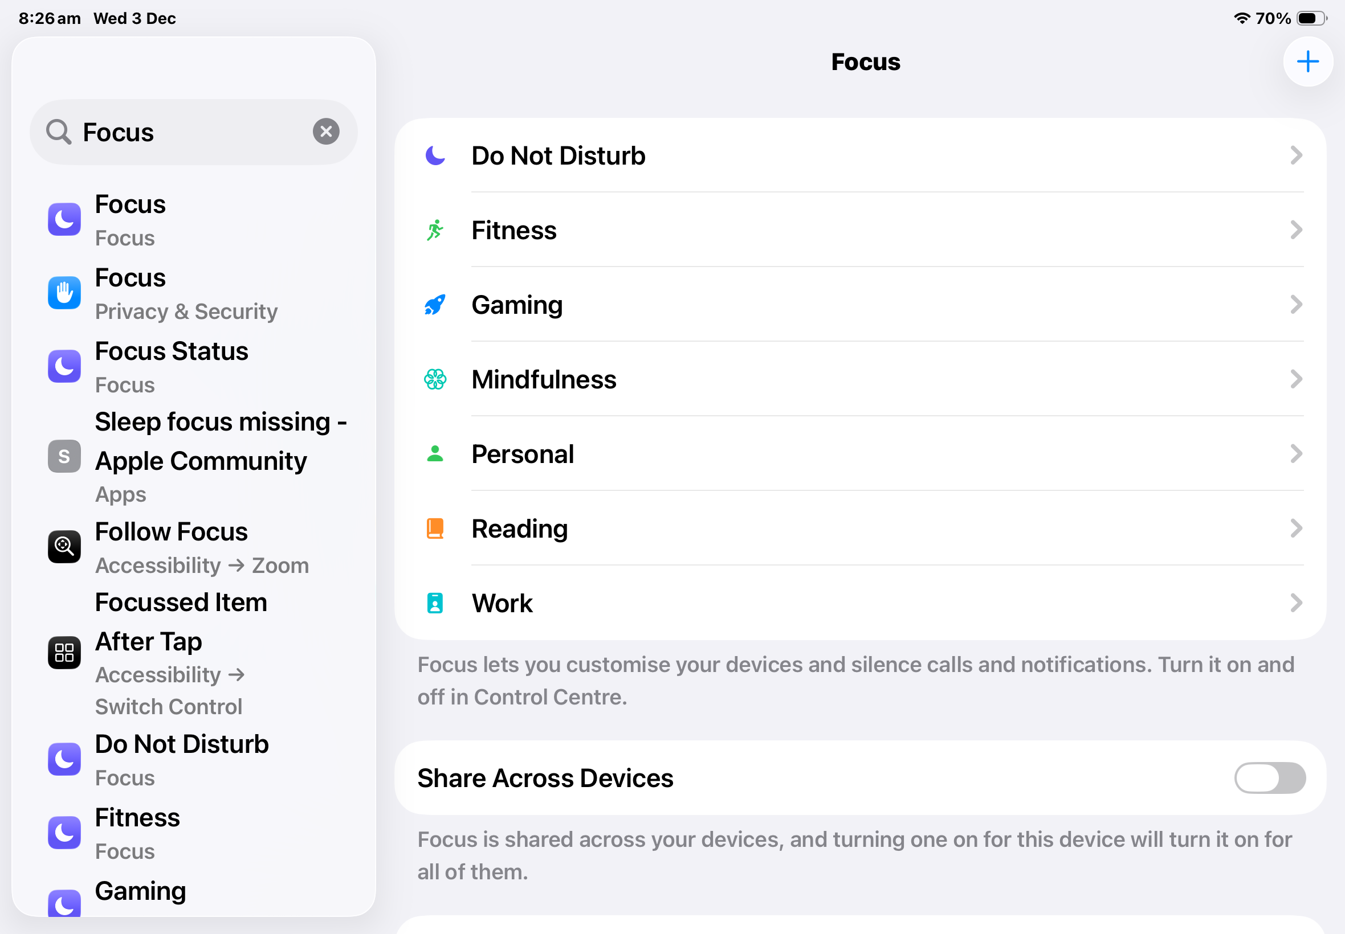Open Sleep focus missing Apple Community result

coord(201,457)
